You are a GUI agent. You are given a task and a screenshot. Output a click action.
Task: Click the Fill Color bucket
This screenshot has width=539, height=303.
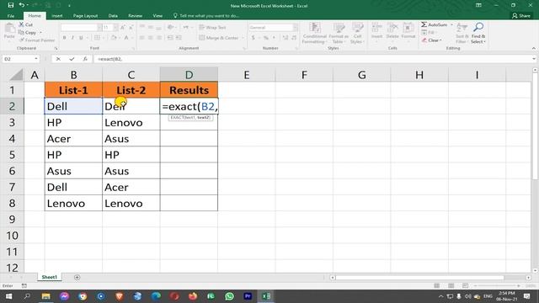click(x=114, y=38)
